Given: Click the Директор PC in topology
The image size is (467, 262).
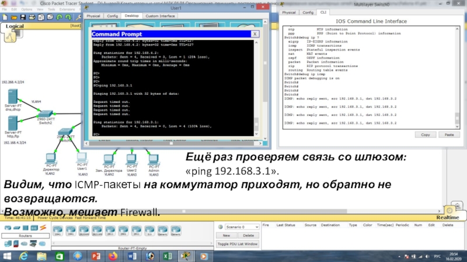Looking at the screenshot, I should [51, 158].
